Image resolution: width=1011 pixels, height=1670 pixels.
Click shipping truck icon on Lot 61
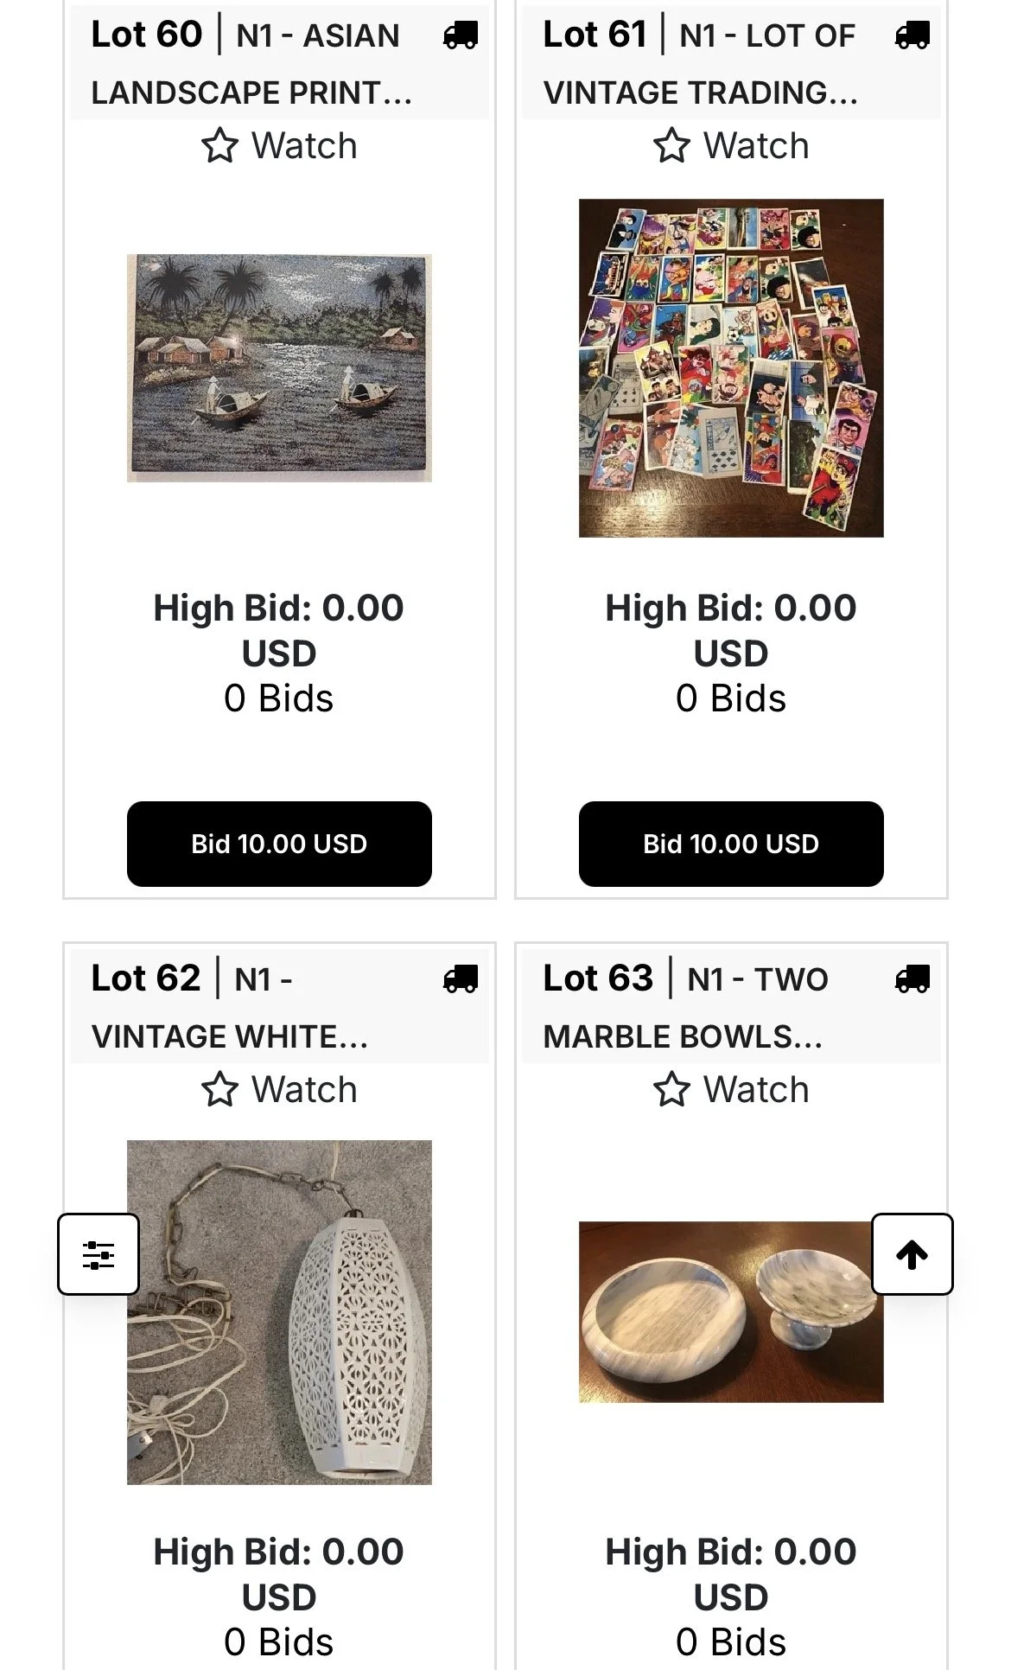coord(912,35)
